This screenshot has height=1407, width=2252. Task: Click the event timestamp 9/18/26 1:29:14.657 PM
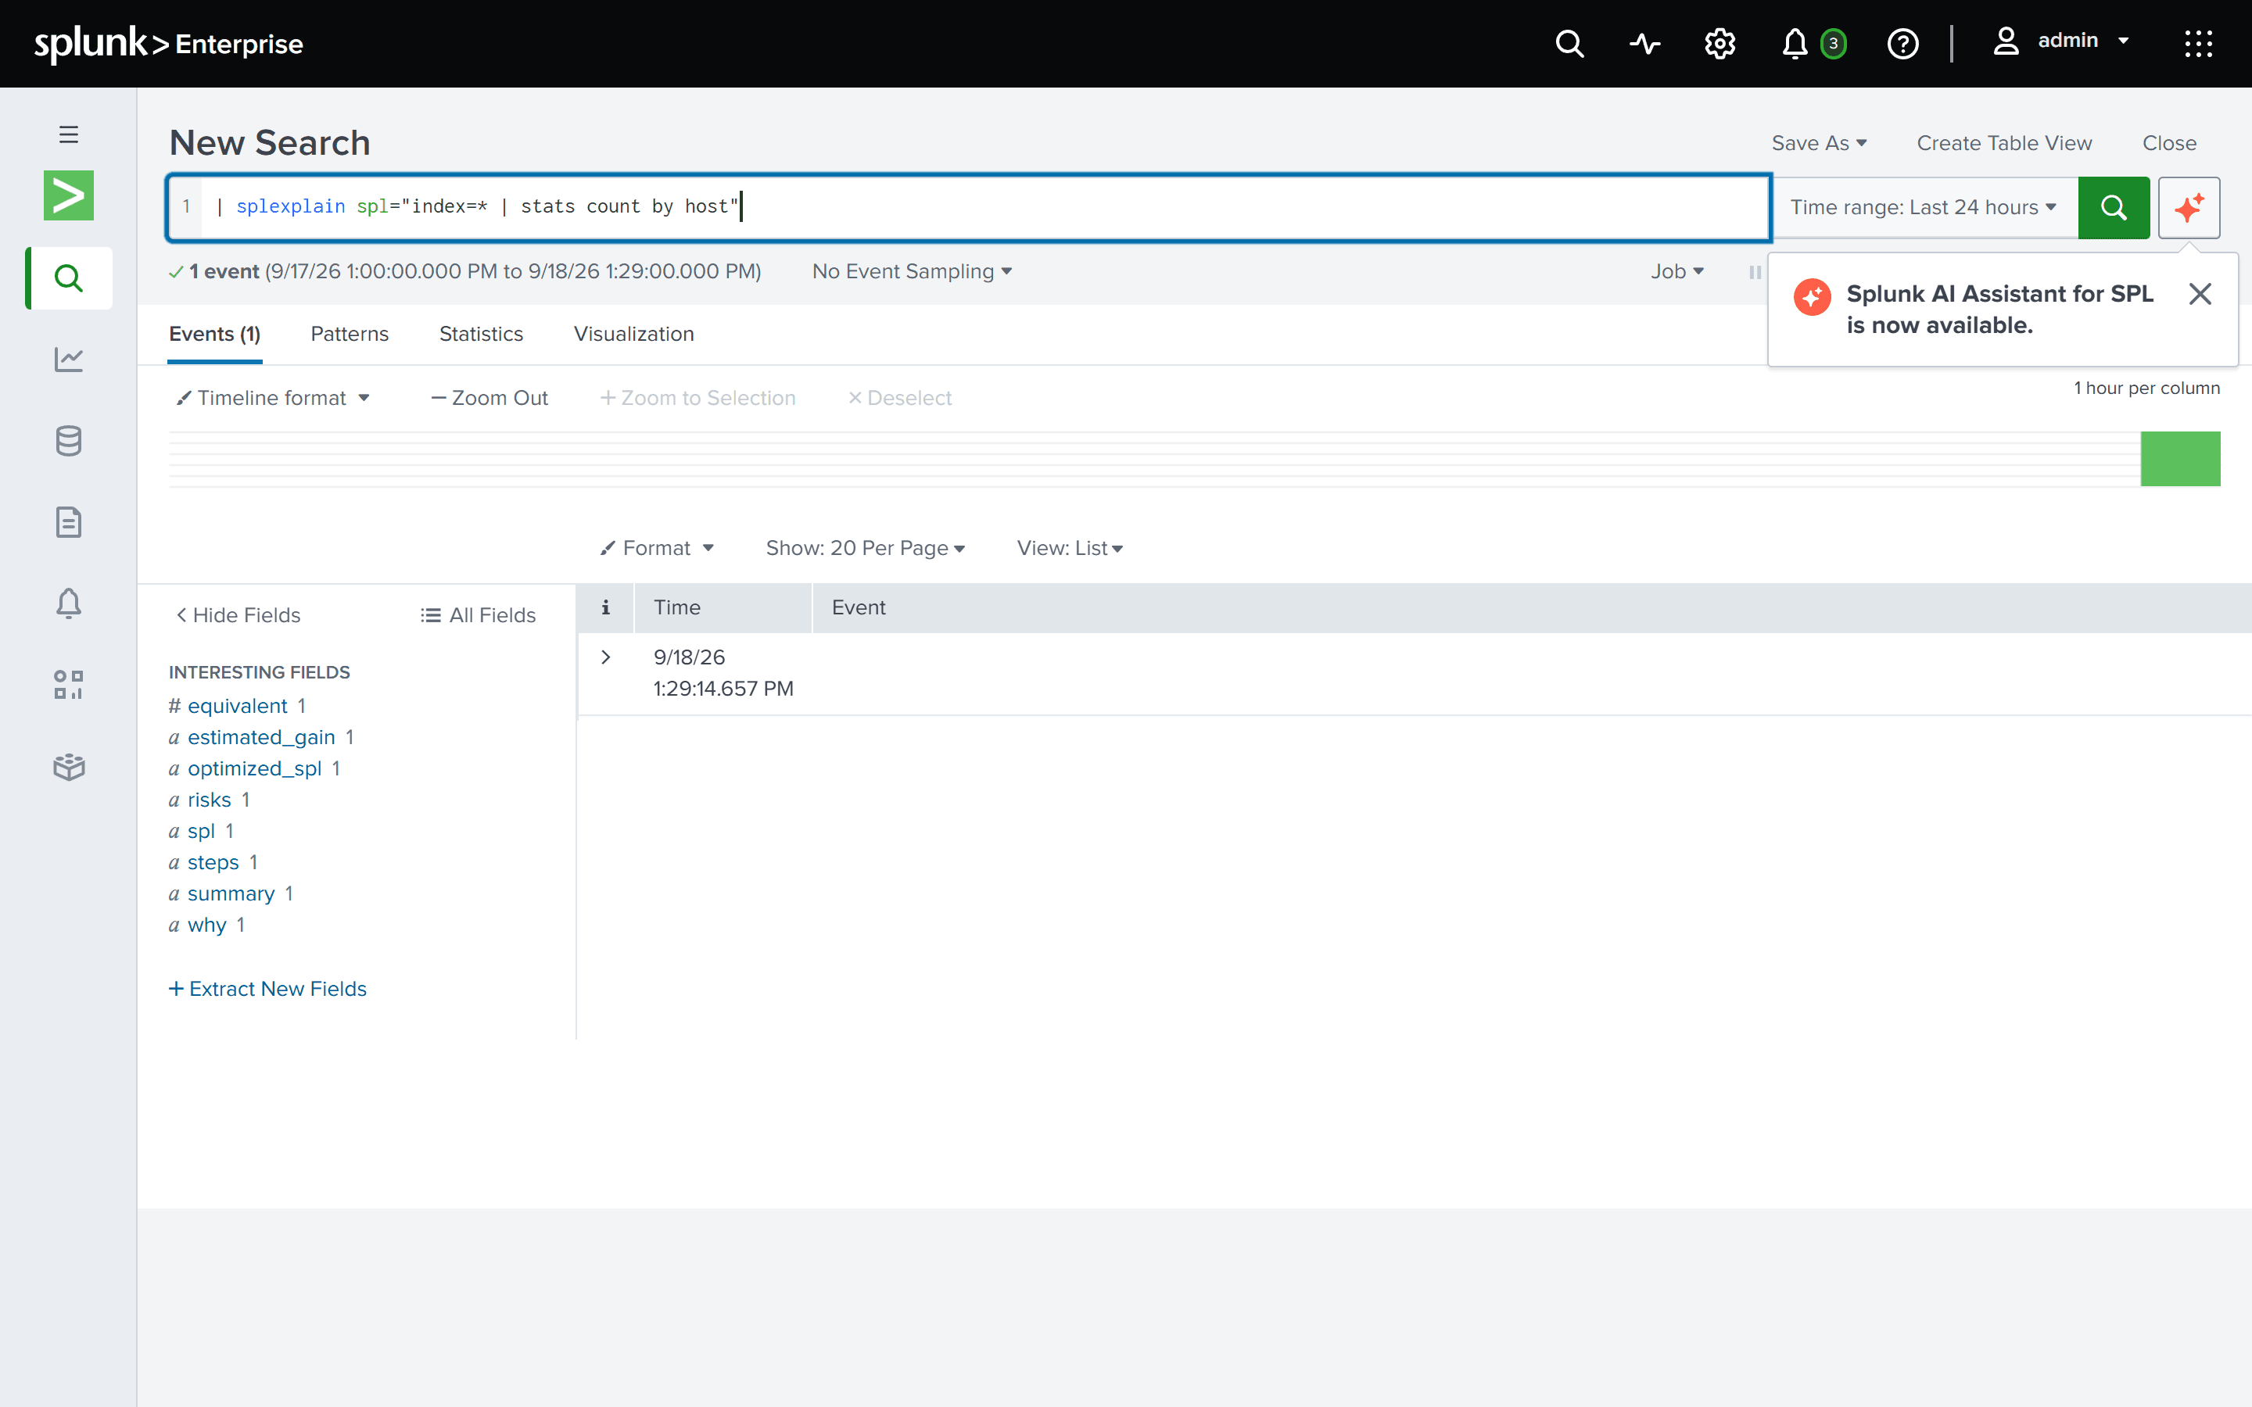tap(723, 673)
